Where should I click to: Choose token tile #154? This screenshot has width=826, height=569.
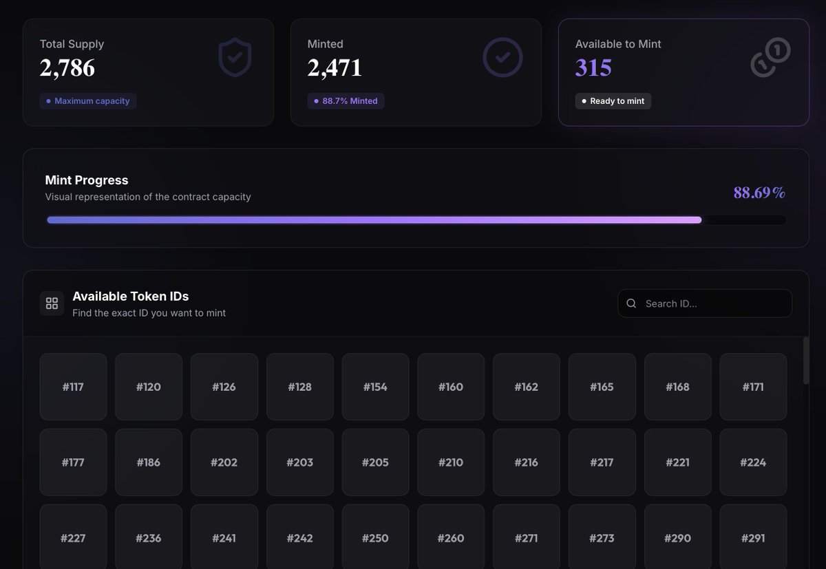pyautogui.click(x=375, y=387)
